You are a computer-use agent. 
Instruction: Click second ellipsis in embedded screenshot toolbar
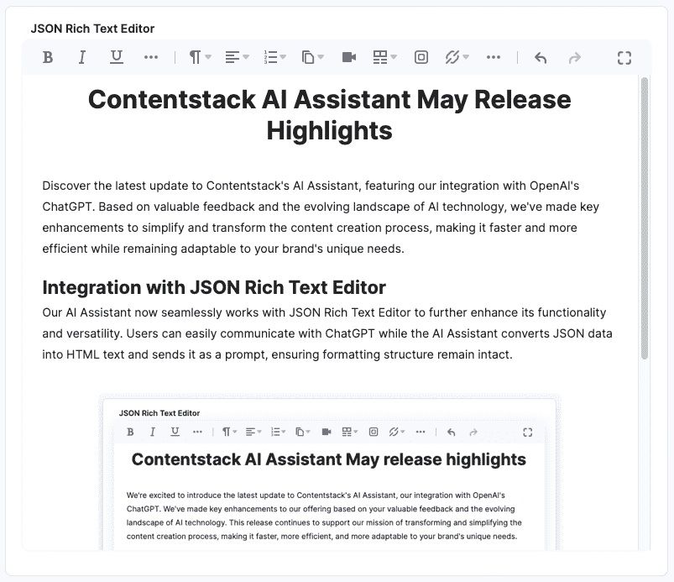click(421, 432)
